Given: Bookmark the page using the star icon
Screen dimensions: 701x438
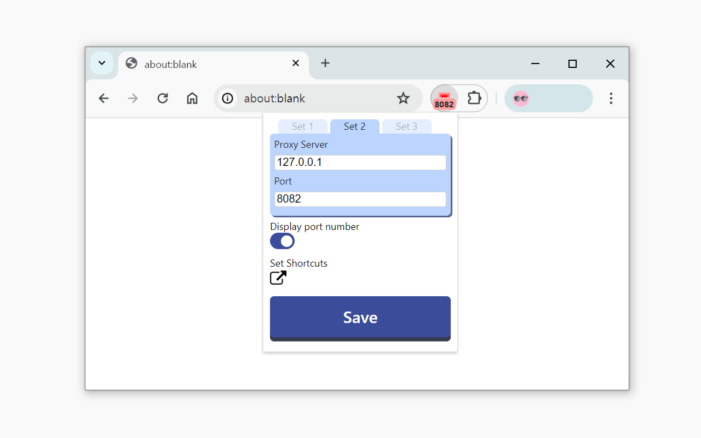Looking at the screenshot, I should [403, 99].
